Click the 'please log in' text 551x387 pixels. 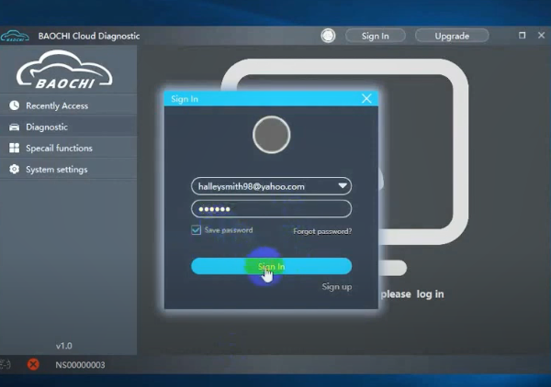[x=412, y=294]
